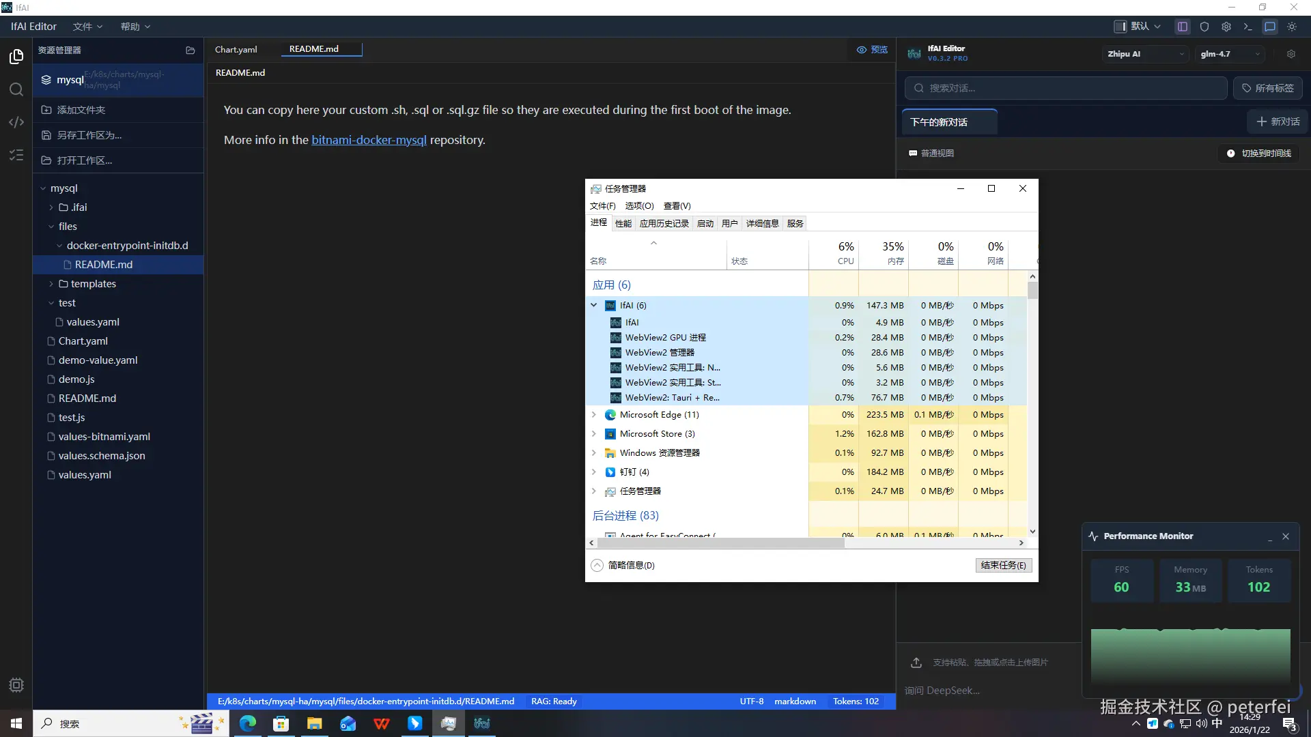The width and height of the screenshot is (1311, 737).
Task: Collapse IfAI (6) process group
Action: coord(593,305)
